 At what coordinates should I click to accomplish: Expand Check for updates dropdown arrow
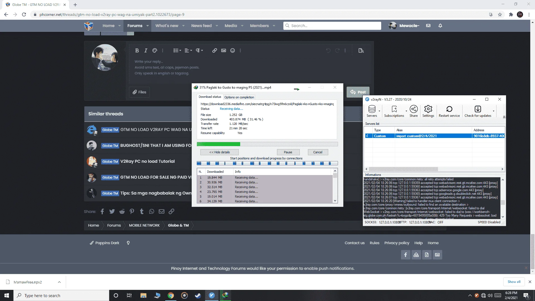(x=493, y=111)
